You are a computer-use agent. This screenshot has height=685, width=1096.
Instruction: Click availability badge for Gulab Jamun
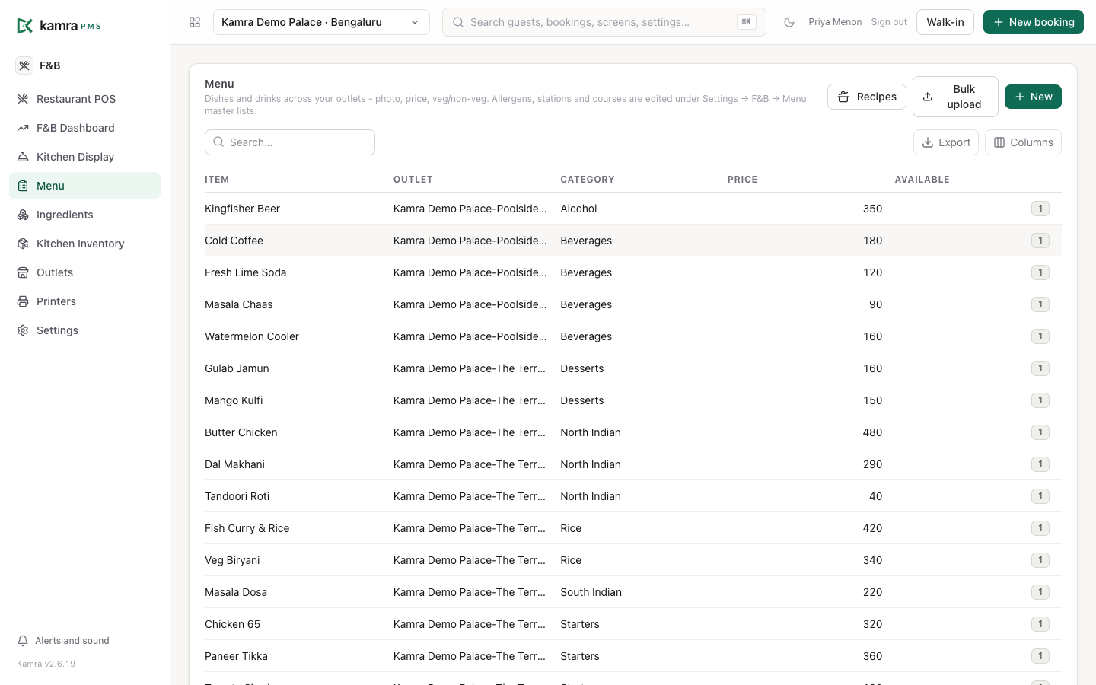click(x=1040, y=368)
